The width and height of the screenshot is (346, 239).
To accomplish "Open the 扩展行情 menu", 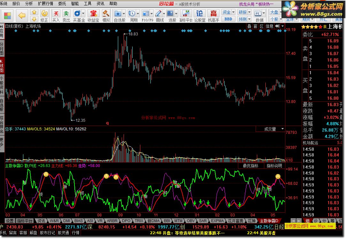I will (x=45, y=4).
